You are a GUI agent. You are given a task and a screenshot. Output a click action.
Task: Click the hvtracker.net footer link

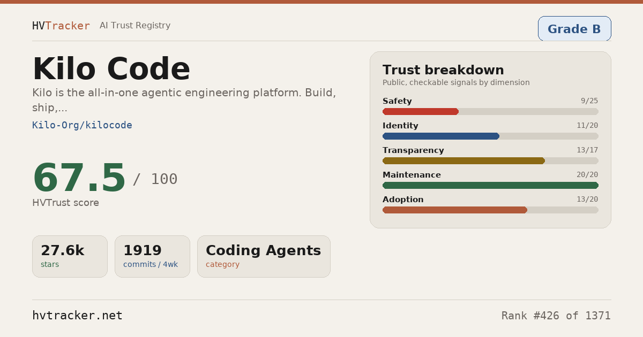point(77,316)
